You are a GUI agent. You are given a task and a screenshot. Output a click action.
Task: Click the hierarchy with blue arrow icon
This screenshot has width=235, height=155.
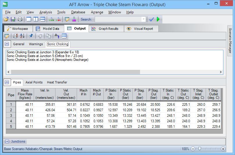(x=57, y=36)
